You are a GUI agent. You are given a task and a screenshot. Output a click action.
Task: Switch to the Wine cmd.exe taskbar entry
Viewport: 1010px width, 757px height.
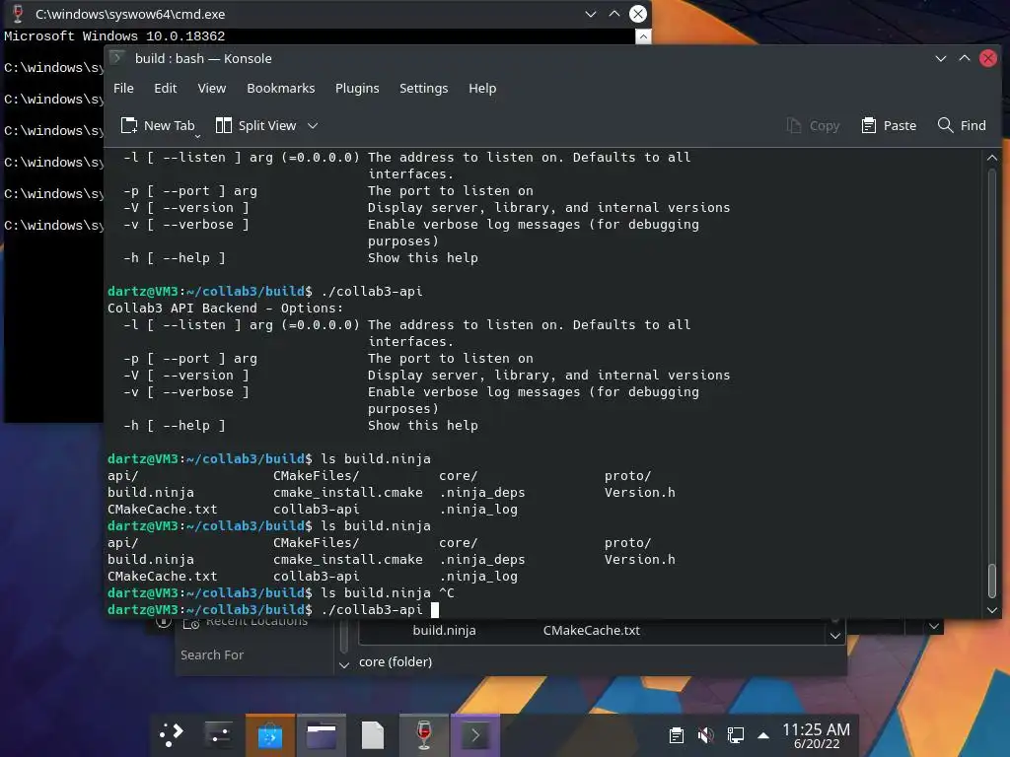[x=424, y=734]
